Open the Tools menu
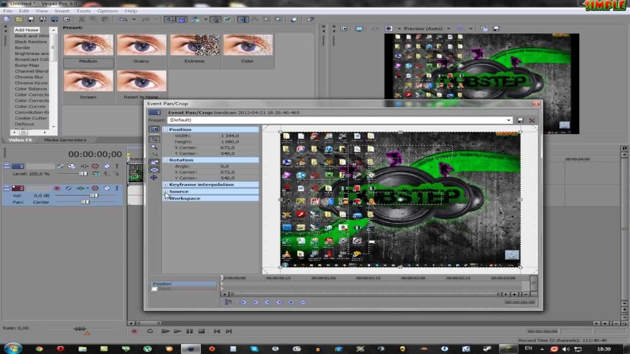This screenshot has height=354, width=630. [x=83, y=11]
